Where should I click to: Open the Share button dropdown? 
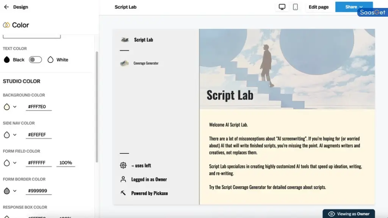[354, 7]
